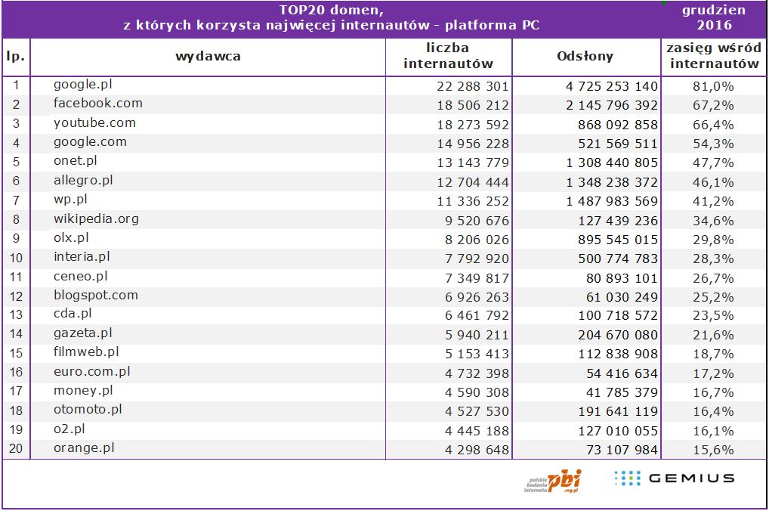Click the page views value 521 569 511
This screenshot has height=511, width=769.
[x=617, y=144]
